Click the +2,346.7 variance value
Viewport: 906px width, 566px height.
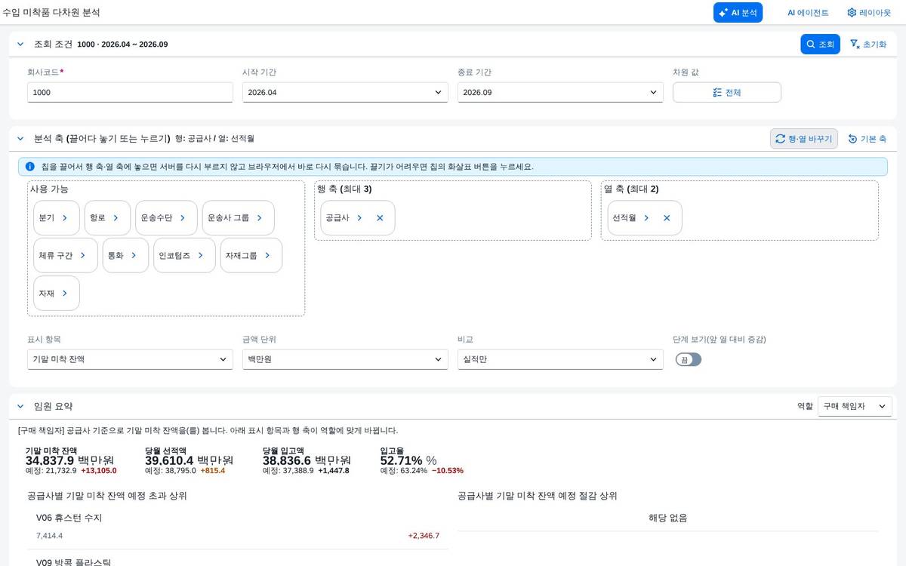click(424, 536)
